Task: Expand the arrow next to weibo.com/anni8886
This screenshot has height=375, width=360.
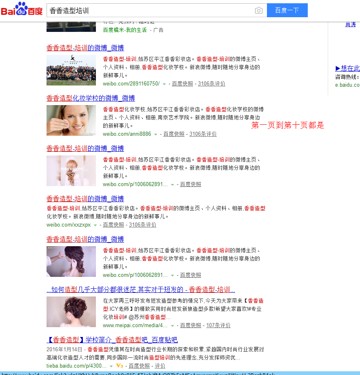Action: click(x=156, y=134)
